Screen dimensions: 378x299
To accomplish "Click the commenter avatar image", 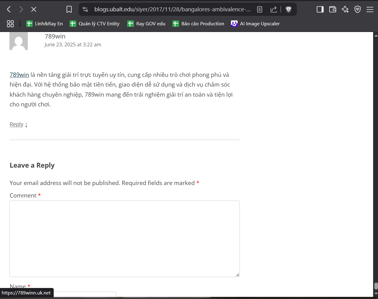I will point(19,41).
